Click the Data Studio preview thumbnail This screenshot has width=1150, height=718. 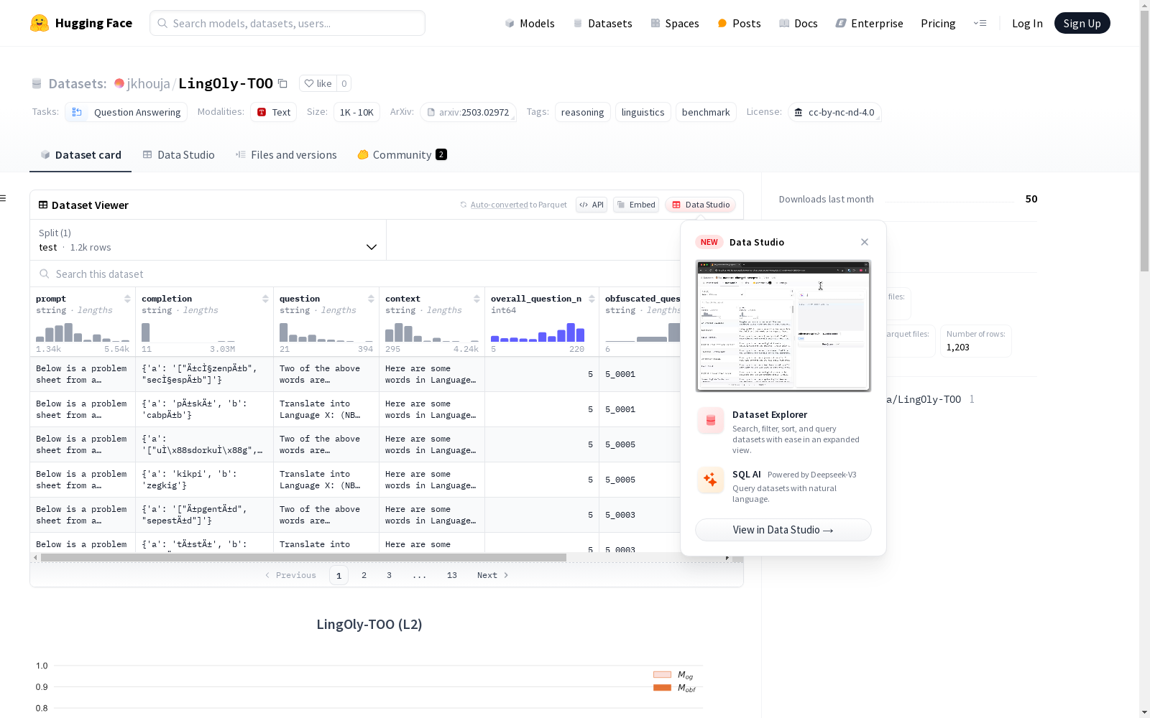click(783, 326)
